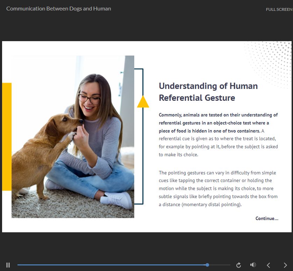Click the progress bar slider handle
Image resolution: width=293 pixels, height=271 pixels.
(207, 265)
